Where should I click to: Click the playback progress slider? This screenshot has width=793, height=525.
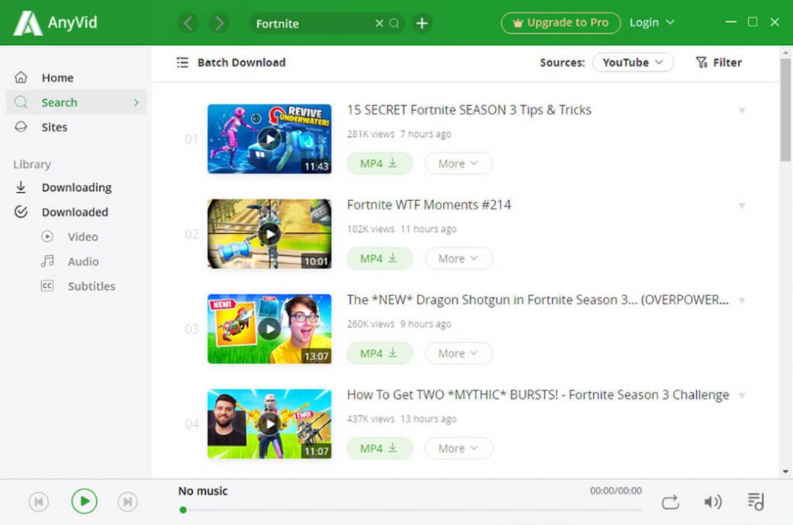410,510
